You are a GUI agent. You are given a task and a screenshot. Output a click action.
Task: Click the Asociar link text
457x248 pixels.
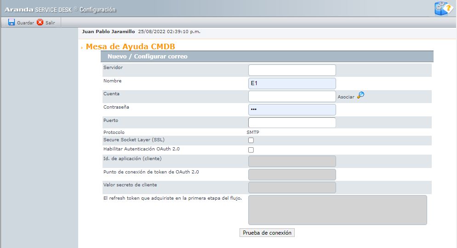click(346, 97)
